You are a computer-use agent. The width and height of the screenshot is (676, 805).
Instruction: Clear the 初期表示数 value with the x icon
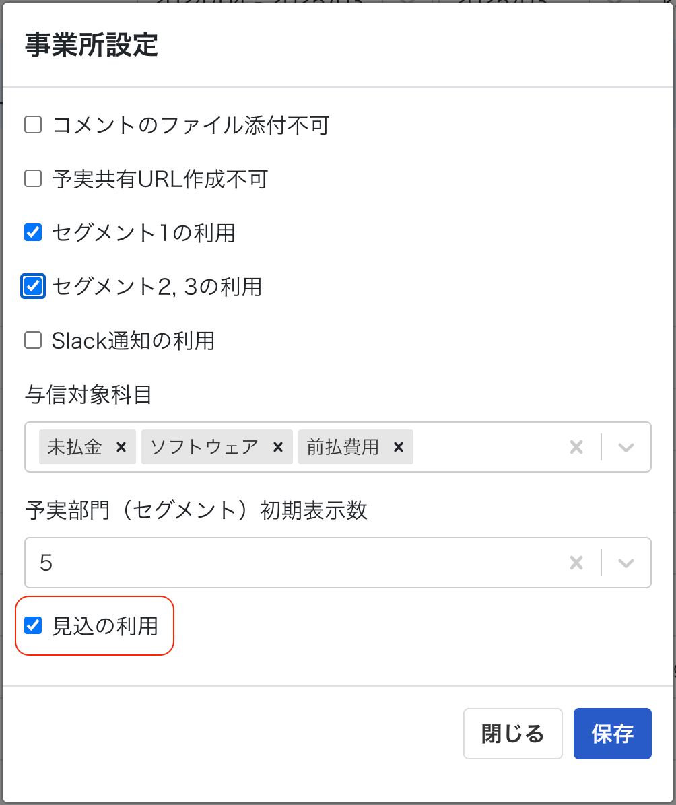point(576,563)
